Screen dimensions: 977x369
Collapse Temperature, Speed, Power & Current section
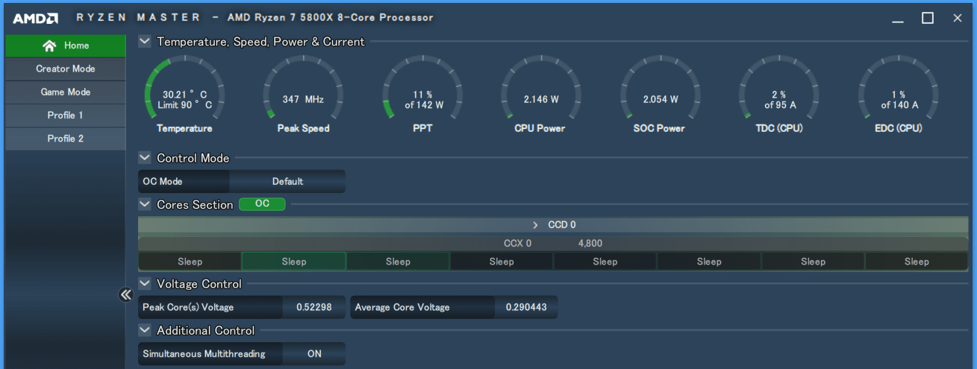[145, 42]
